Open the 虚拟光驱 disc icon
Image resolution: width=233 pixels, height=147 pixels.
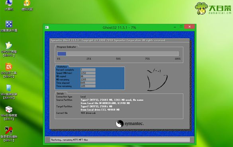point(27,5)
